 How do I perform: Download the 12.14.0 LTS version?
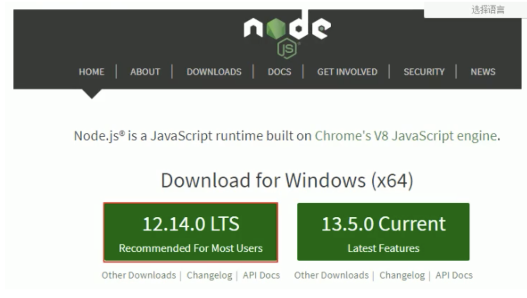tap(191, 232)
